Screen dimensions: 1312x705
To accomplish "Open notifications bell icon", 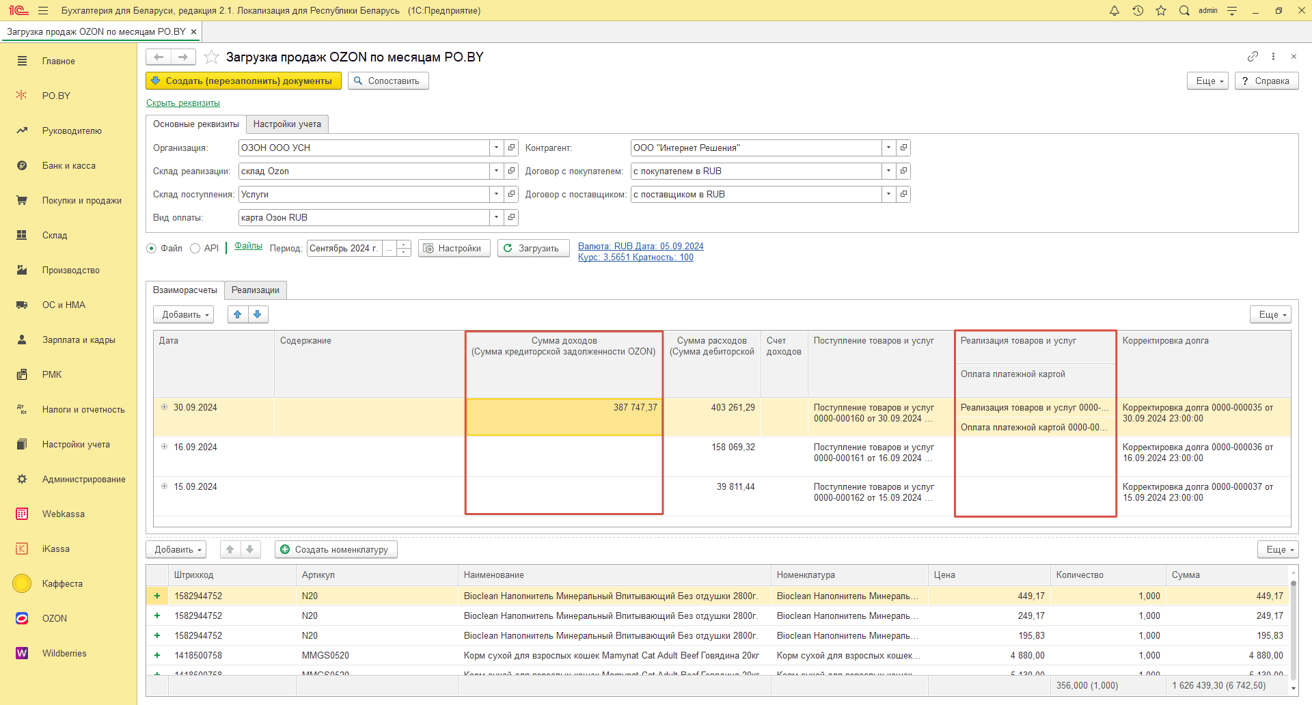I will (1115, 10).
